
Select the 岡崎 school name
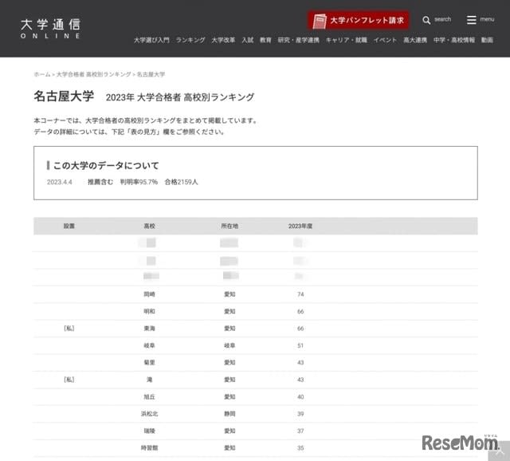click(x=149, y=294)
